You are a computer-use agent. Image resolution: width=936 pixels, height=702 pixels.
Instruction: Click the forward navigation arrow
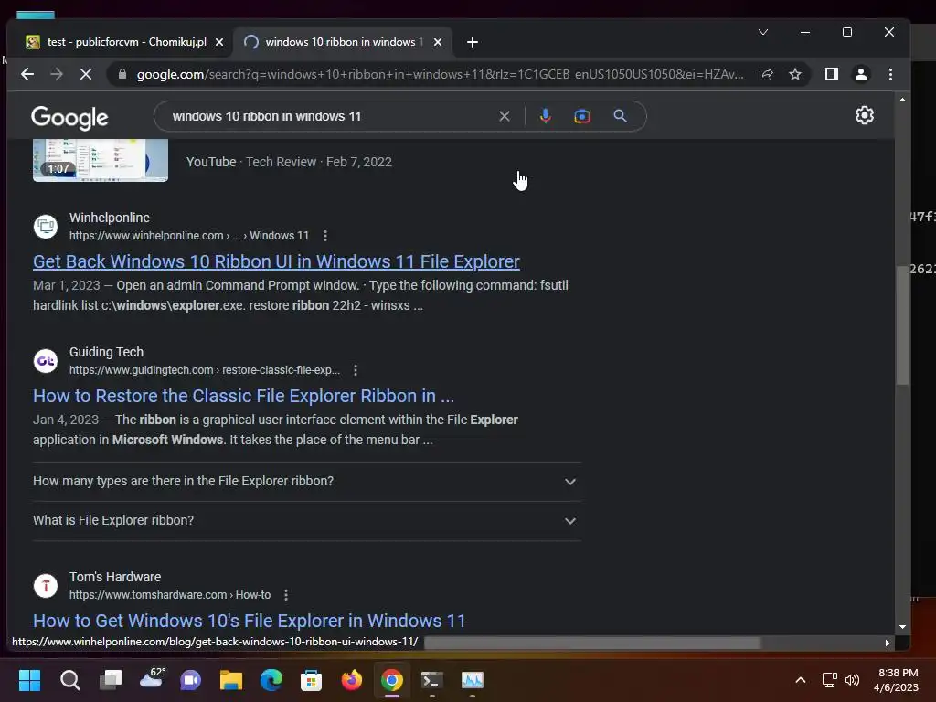coord(57,74)
